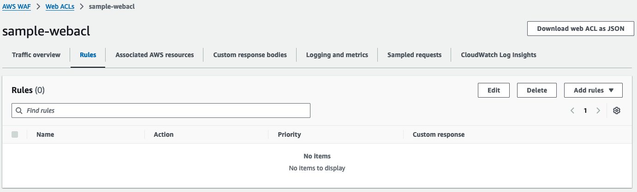637x192 pixels.
Task: Open the table preferences gear icon
Action: [617, 111]
